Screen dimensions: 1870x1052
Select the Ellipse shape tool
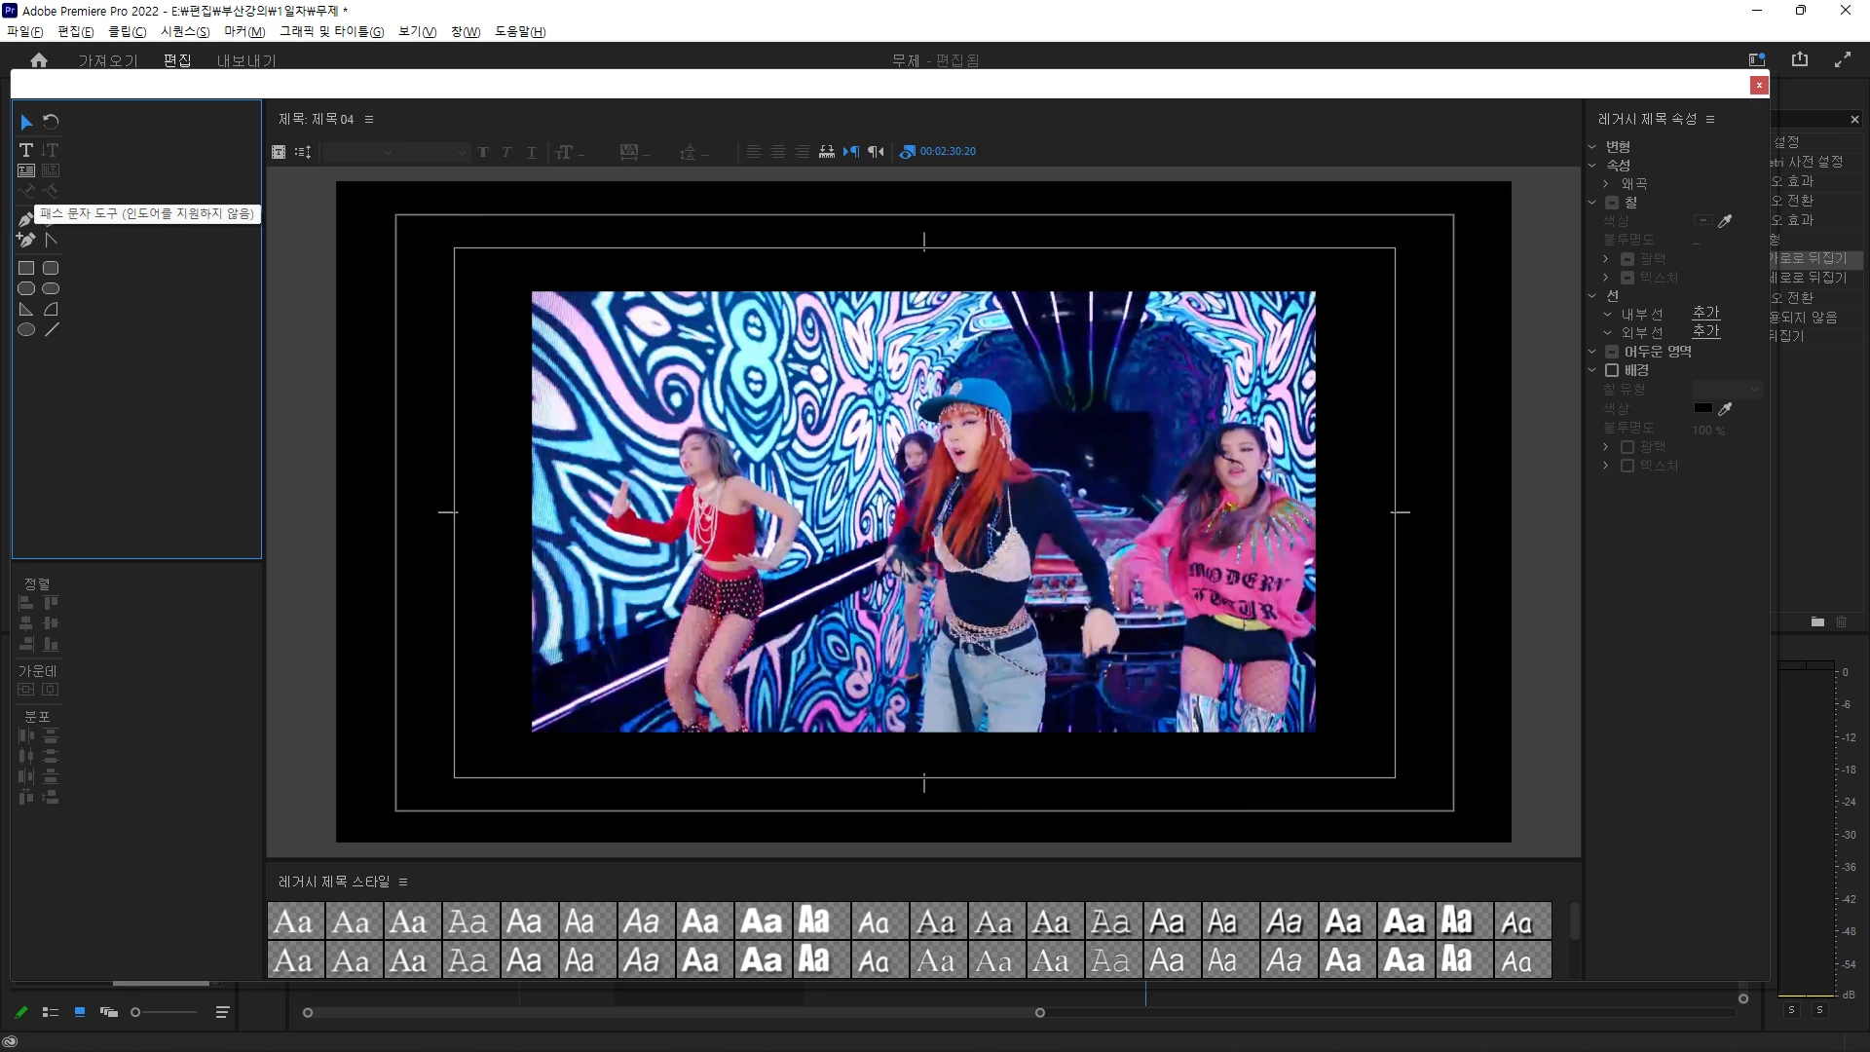[x=26, y=330]
